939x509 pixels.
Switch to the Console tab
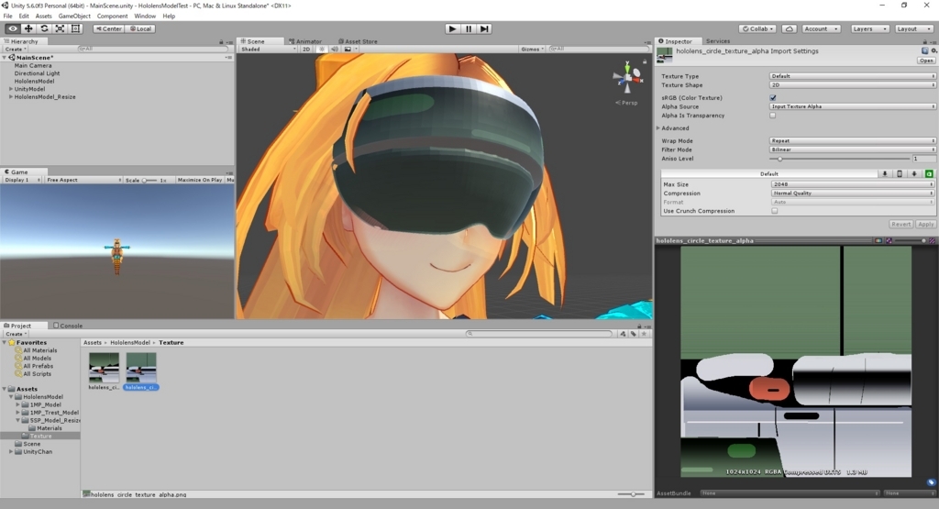click(68, 326)
